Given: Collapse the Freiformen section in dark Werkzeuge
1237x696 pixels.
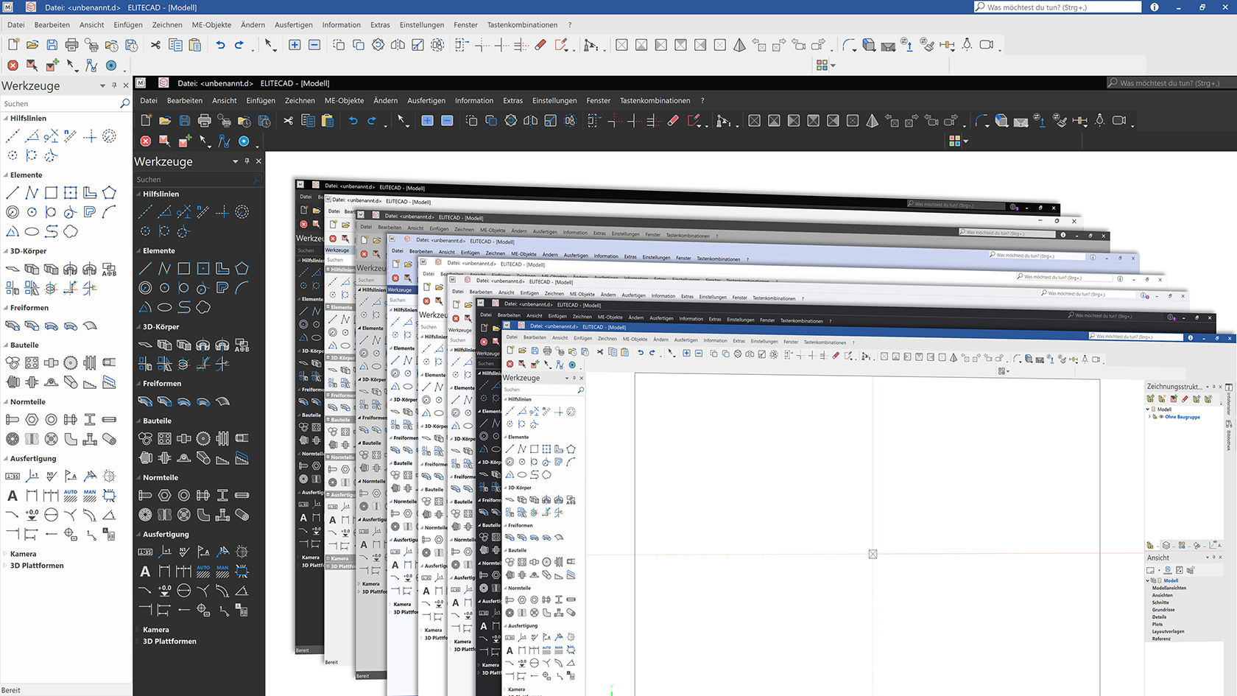Looking at the screenshot, I should [x=138, y=384].
